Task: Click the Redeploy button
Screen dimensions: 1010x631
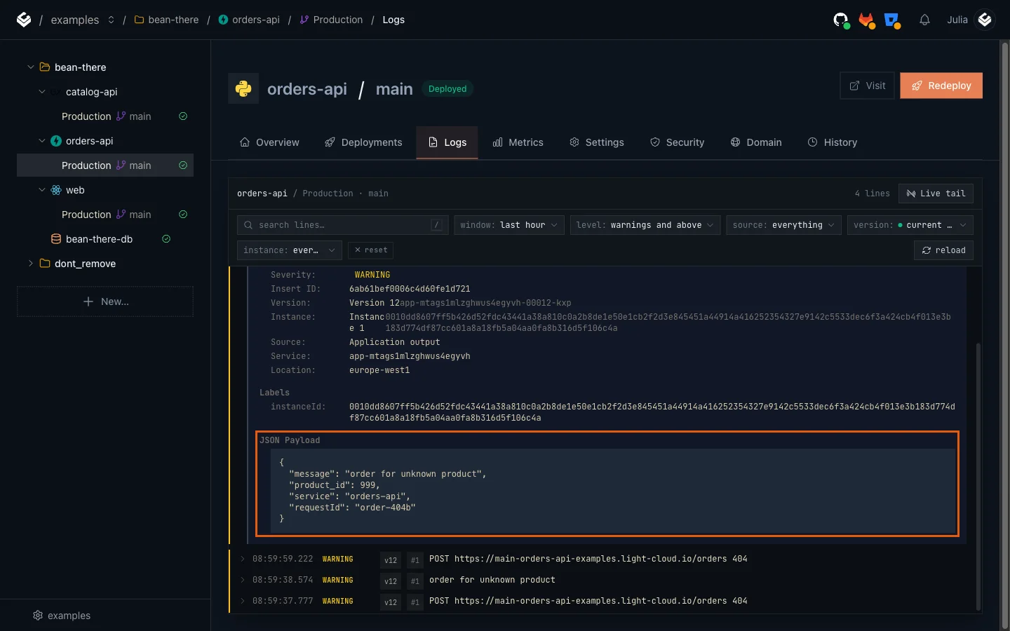Action: (941, 86)
